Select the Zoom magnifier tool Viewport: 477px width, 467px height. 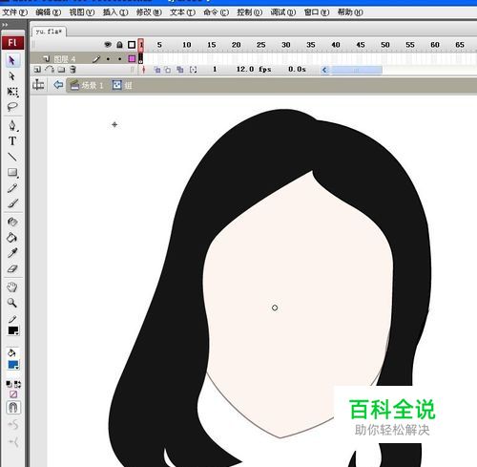click(12, 303)
